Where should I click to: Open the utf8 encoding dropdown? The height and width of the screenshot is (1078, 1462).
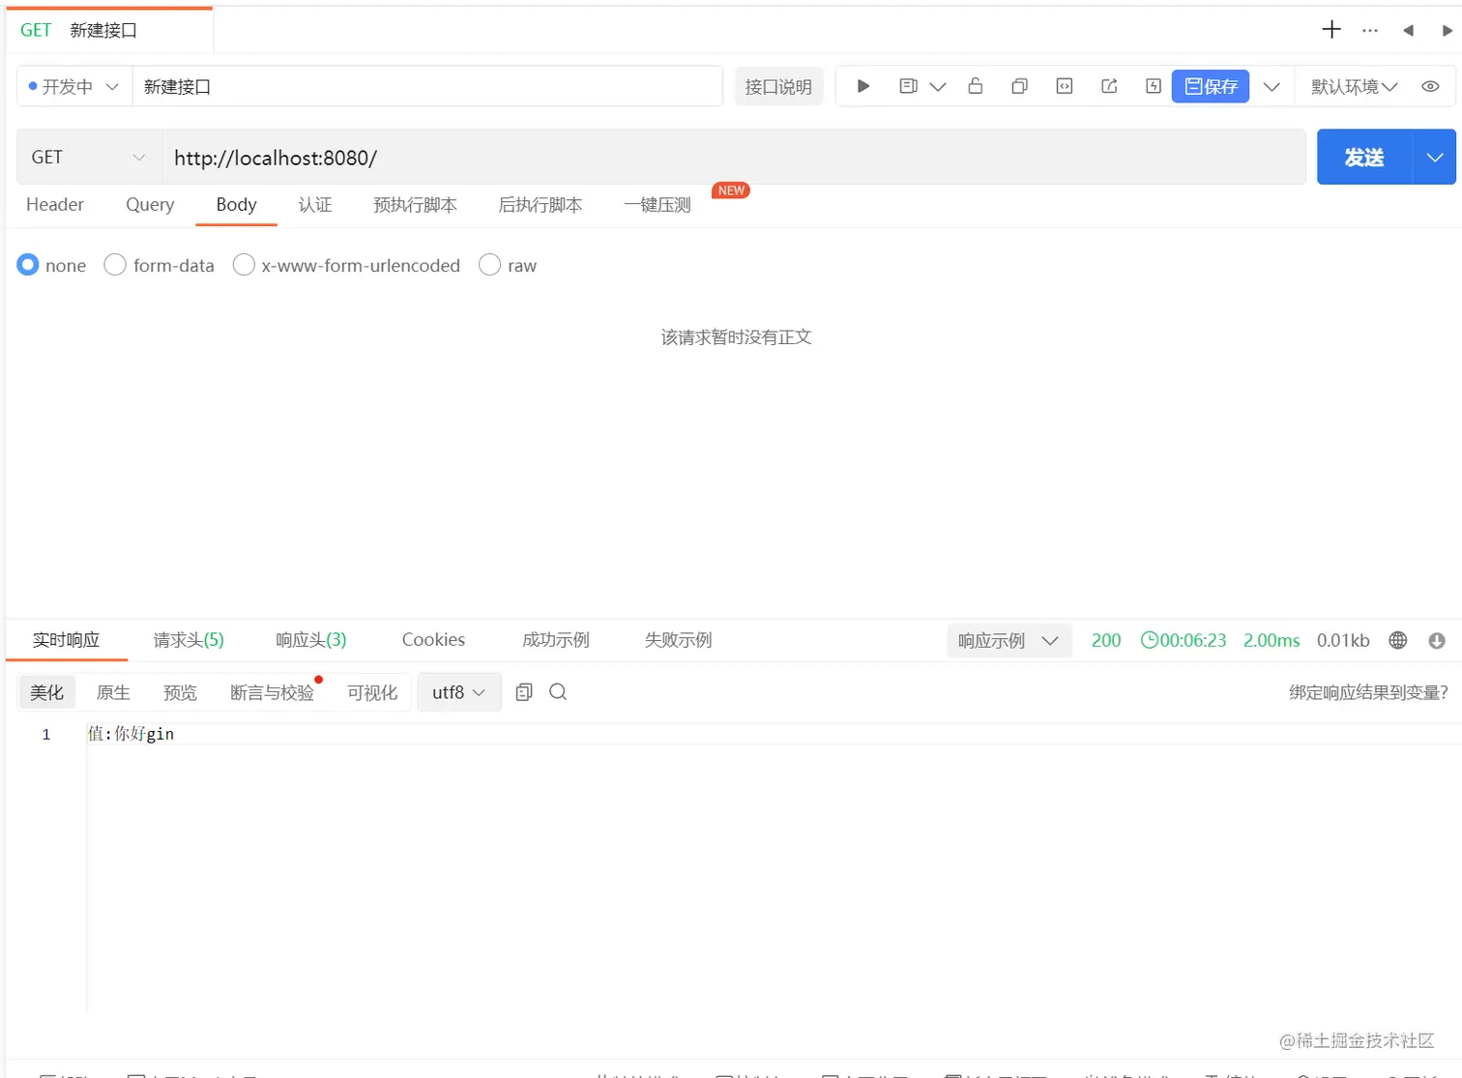click(x=457, y=691)
